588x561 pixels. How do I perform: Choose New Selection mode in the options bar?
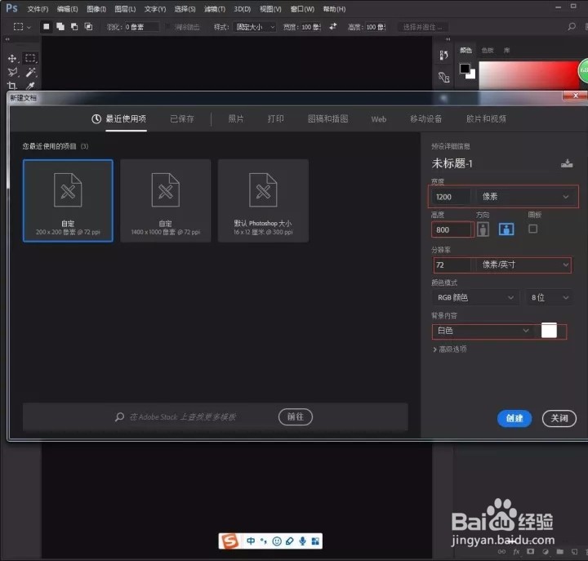46,27
